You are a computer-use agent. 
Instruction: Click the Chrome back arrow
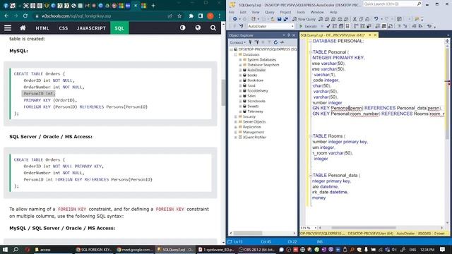pos(6,16)
